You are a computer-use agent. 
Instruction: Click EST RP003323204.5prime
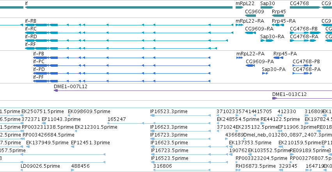[x=261, y=158]
